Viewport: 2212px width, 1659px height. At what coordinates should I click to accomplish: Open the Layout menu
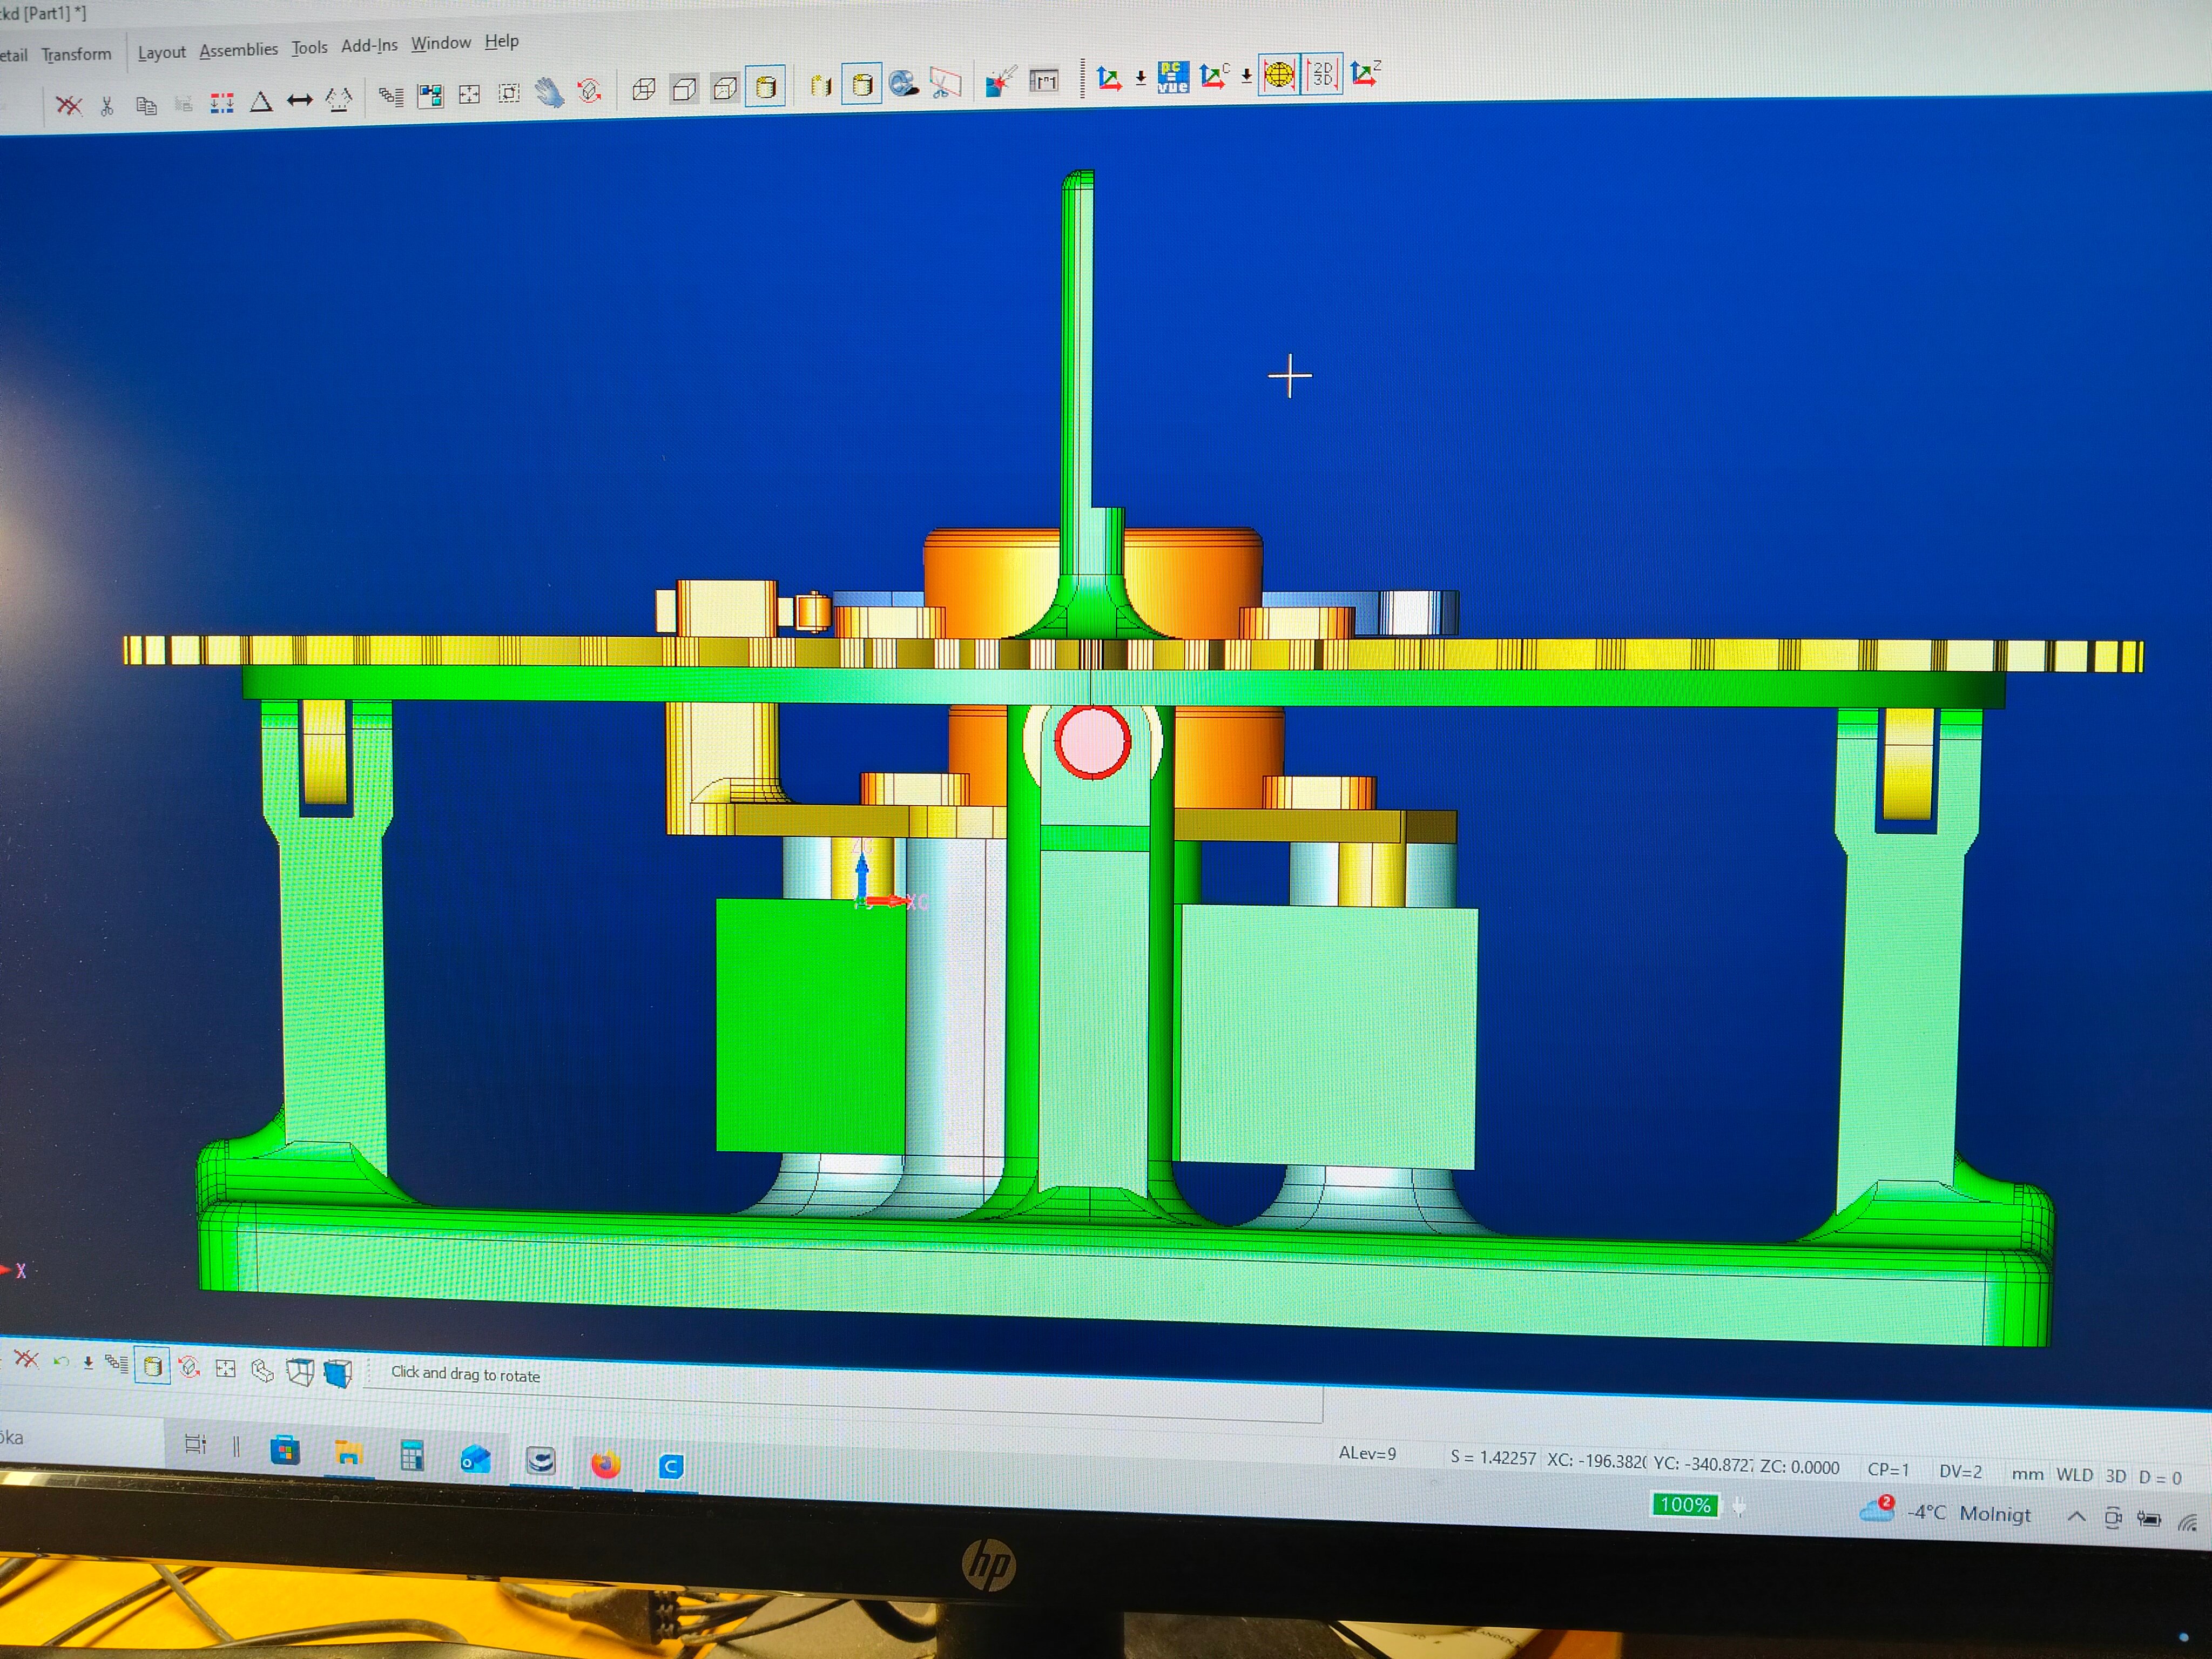(161, 52)
